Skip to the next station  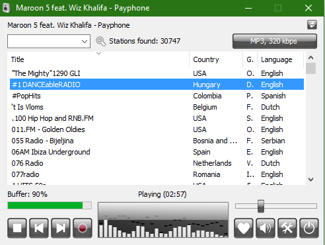pyautogui.click(x=61, y=228)
